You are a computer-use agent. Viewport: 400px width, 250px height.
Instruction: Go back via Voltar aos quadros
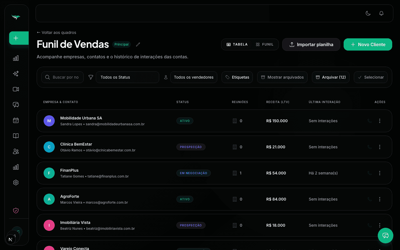coord(56,32)
